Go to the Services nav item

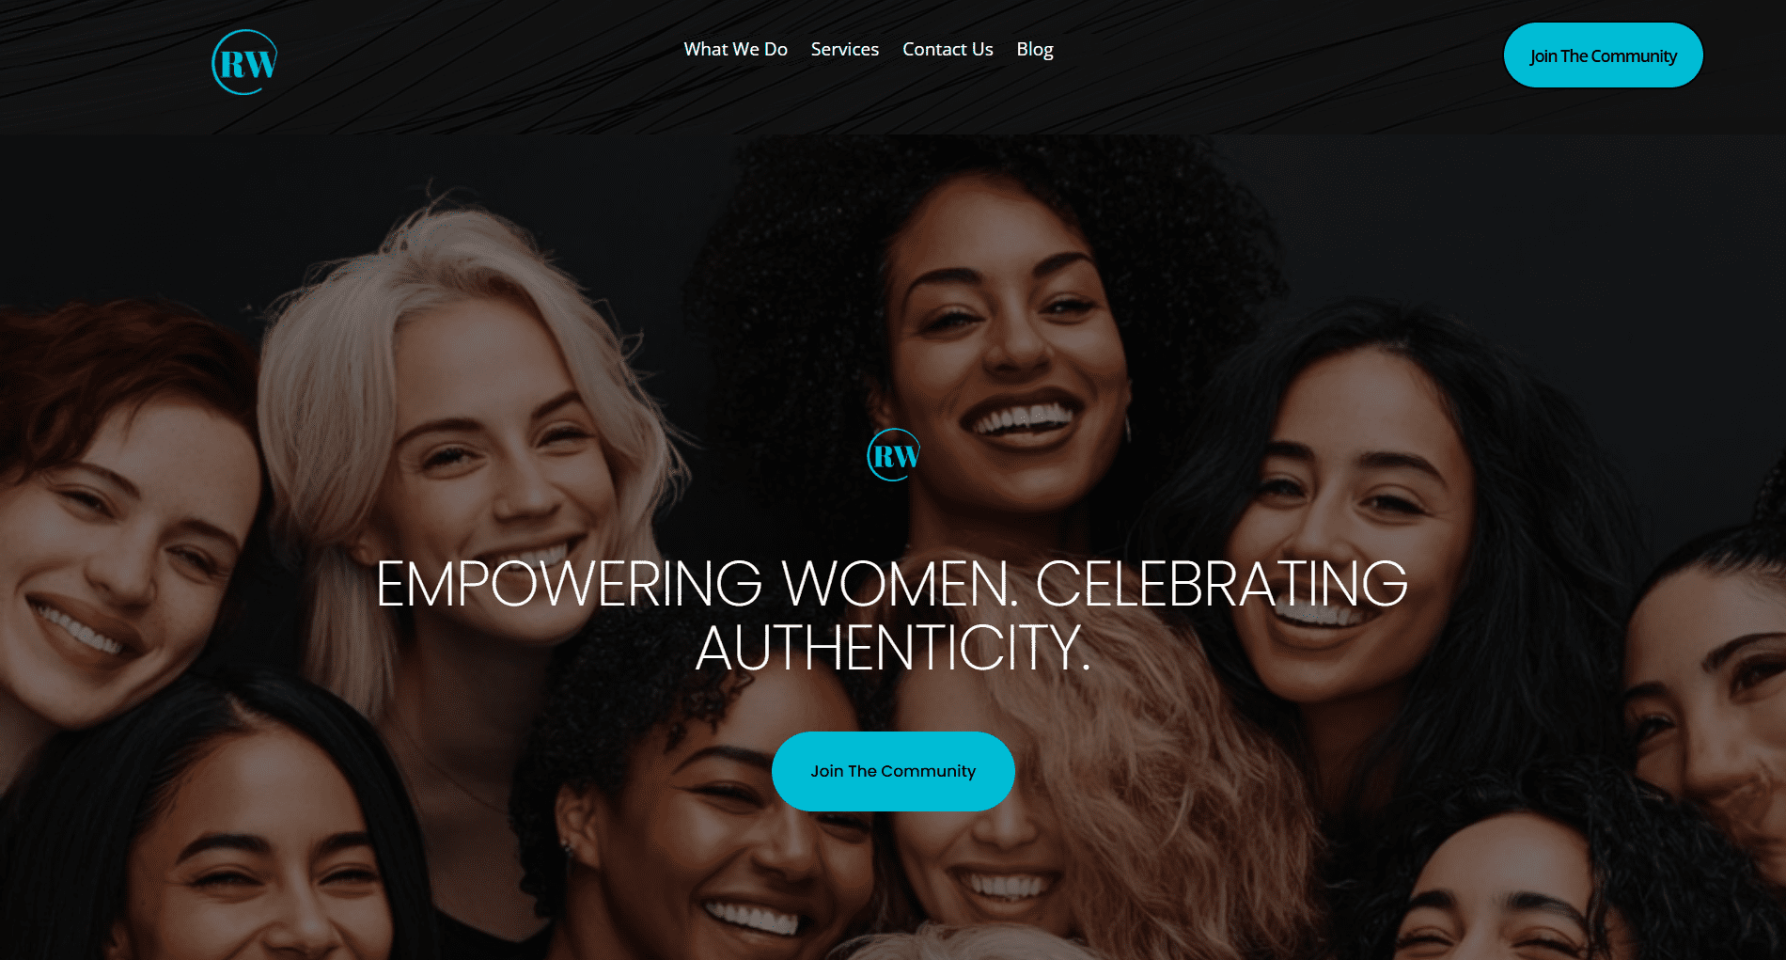pyautogui.click(x=844, y=49)
